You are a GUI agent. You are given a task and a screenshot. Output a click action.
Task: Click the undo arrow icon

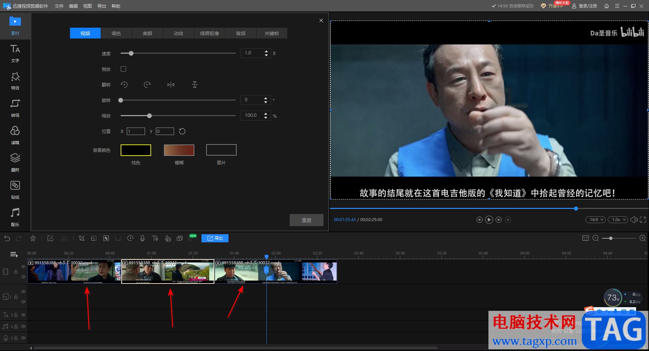(7, 238)
